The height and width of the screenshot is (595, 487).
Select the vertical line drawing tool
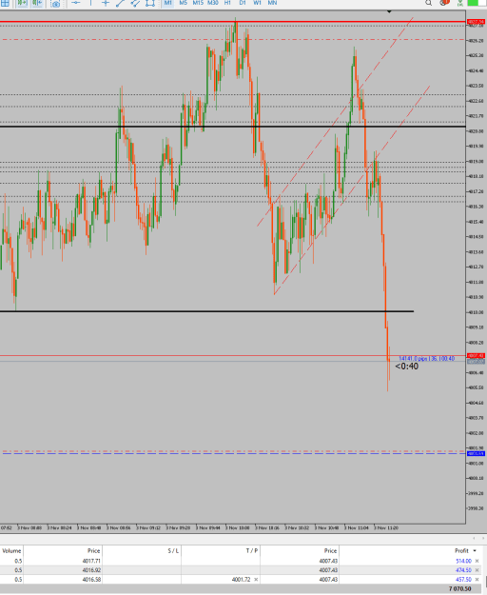tap(90, 3)
